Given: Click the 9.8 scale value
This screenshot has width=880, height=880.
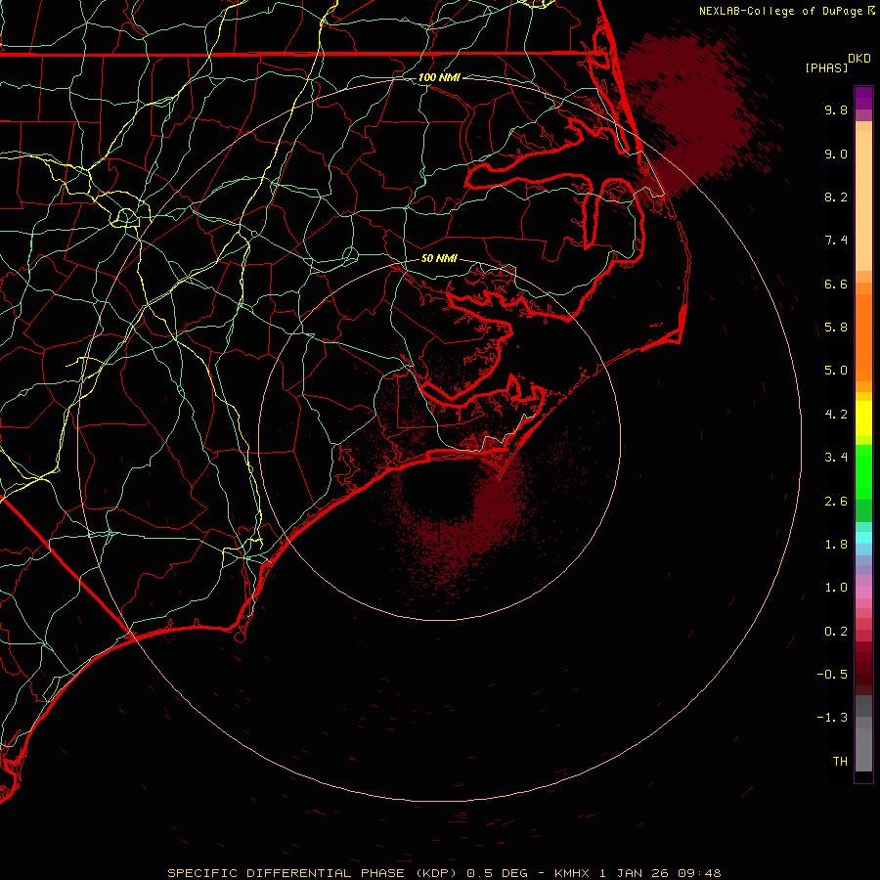Looking at the screenshot, I should [x=836, y=110].
